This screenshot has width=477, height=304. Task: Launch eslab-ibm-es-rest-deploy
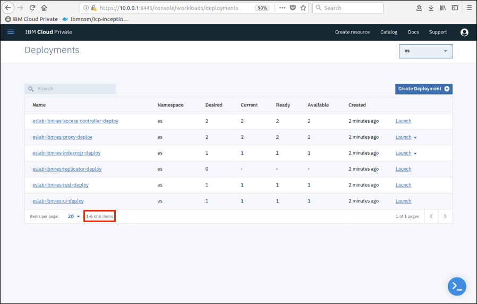[x=403, y=185]
